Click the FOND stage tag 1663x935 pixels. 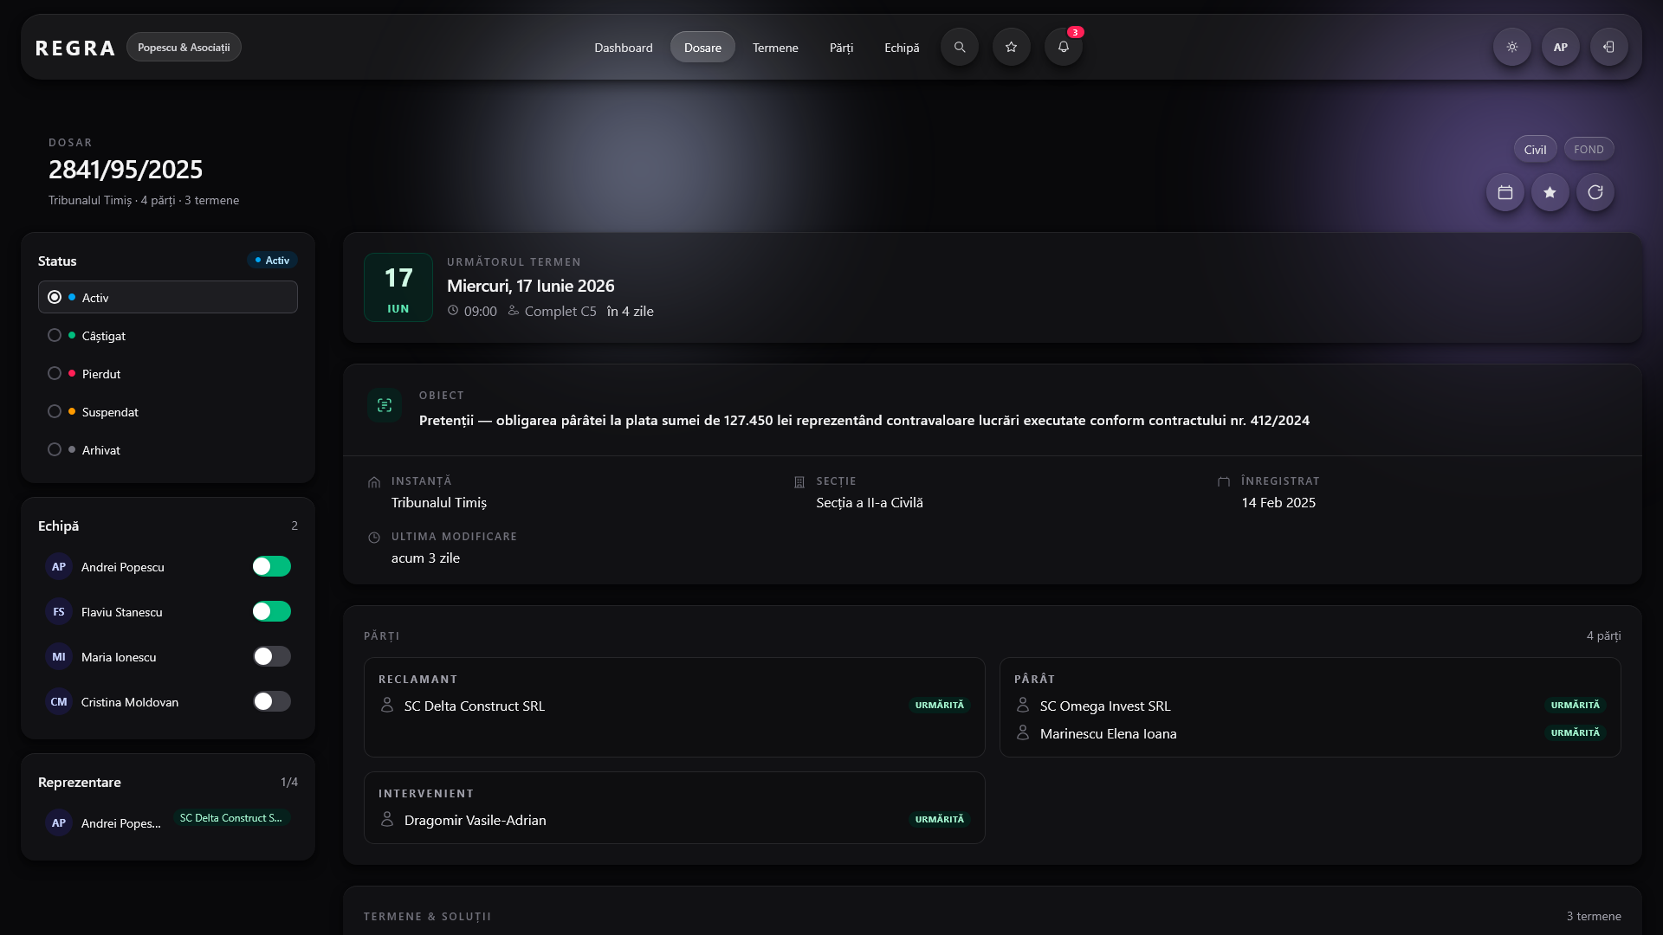pos(1589,149)
